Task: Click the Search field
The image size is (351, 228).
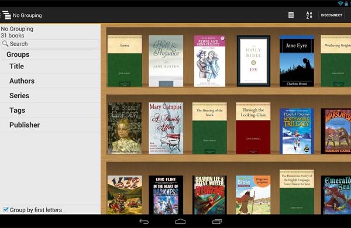Action: coord(50,44)
